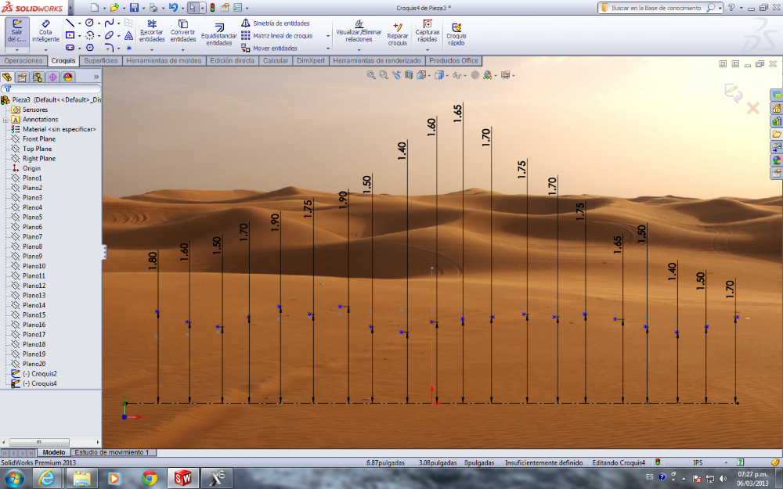Open the Line tool dropdown arrow
Image resolution: width=783 pixels, height=489 pixels.
pos(79,23)
